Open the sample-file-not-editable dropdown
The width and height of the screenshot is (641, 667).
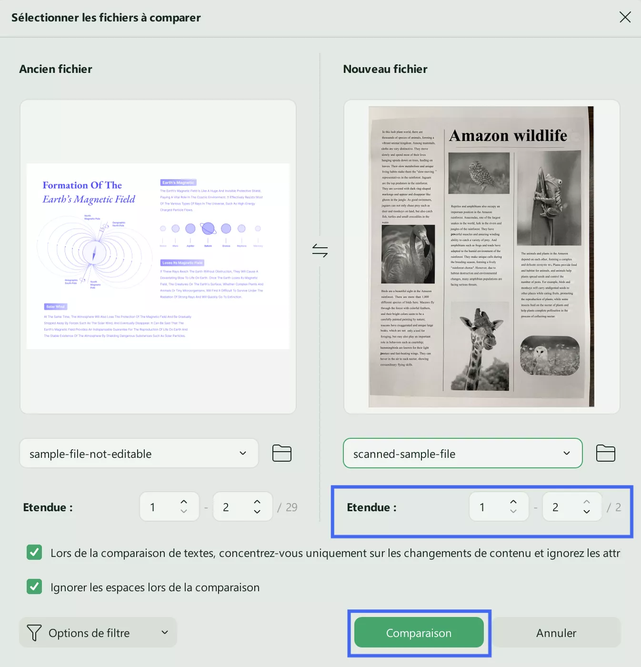pyautogui.click(x=139, y=454)
